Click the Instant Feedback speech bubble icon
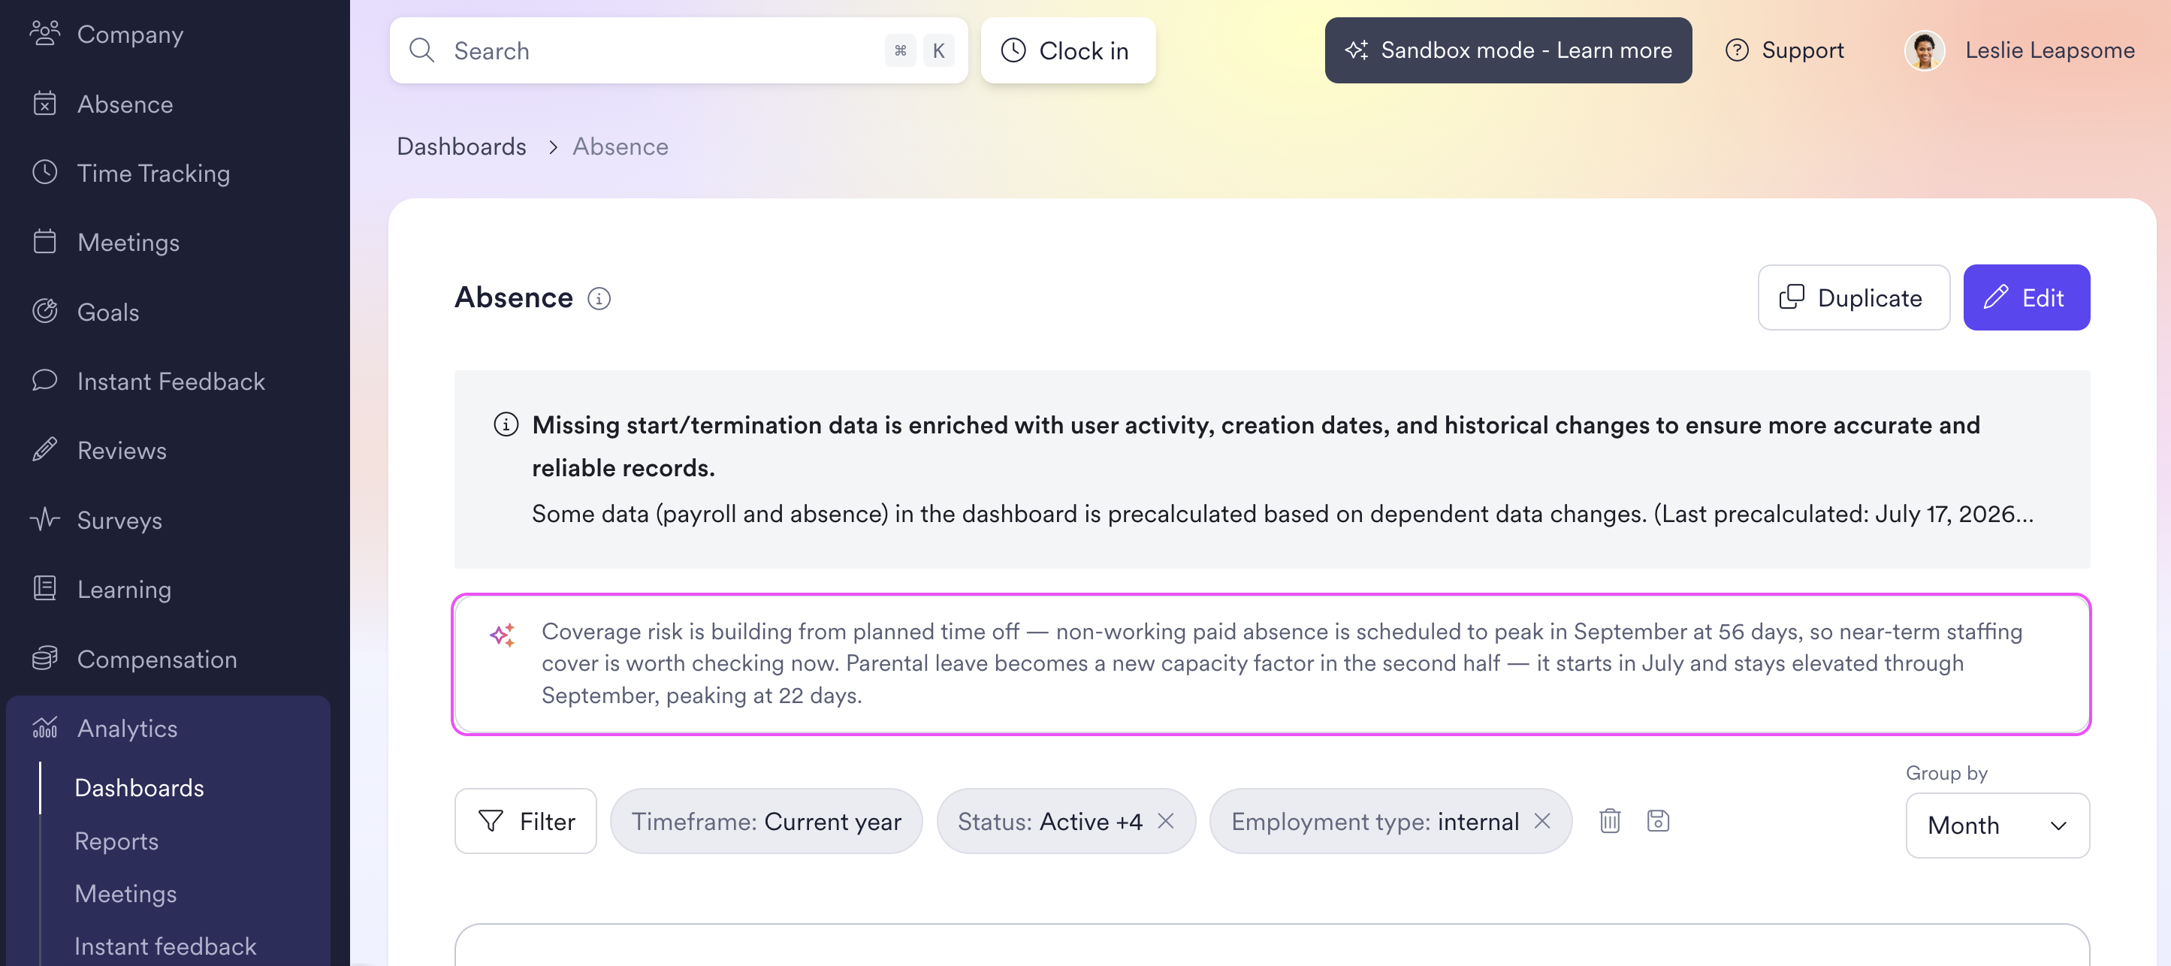Screen dimensions: 2171x966 click(44, 381)
